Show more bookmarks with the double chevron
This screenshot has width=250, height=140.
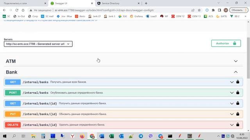pos(245,16)
